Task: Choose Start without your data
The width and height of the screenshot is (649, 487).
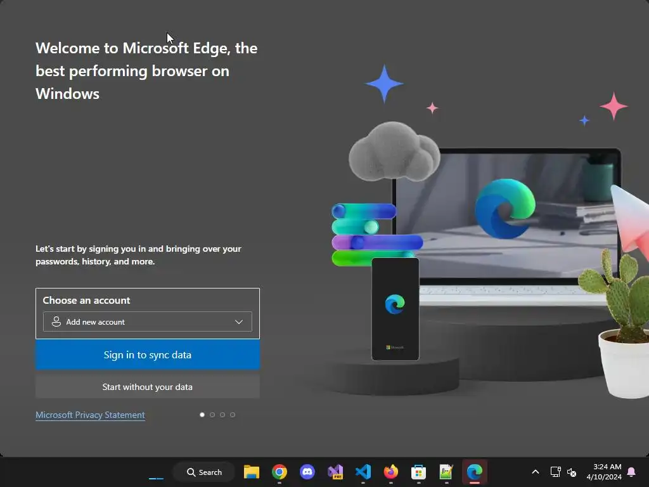Action: point(147,387)
